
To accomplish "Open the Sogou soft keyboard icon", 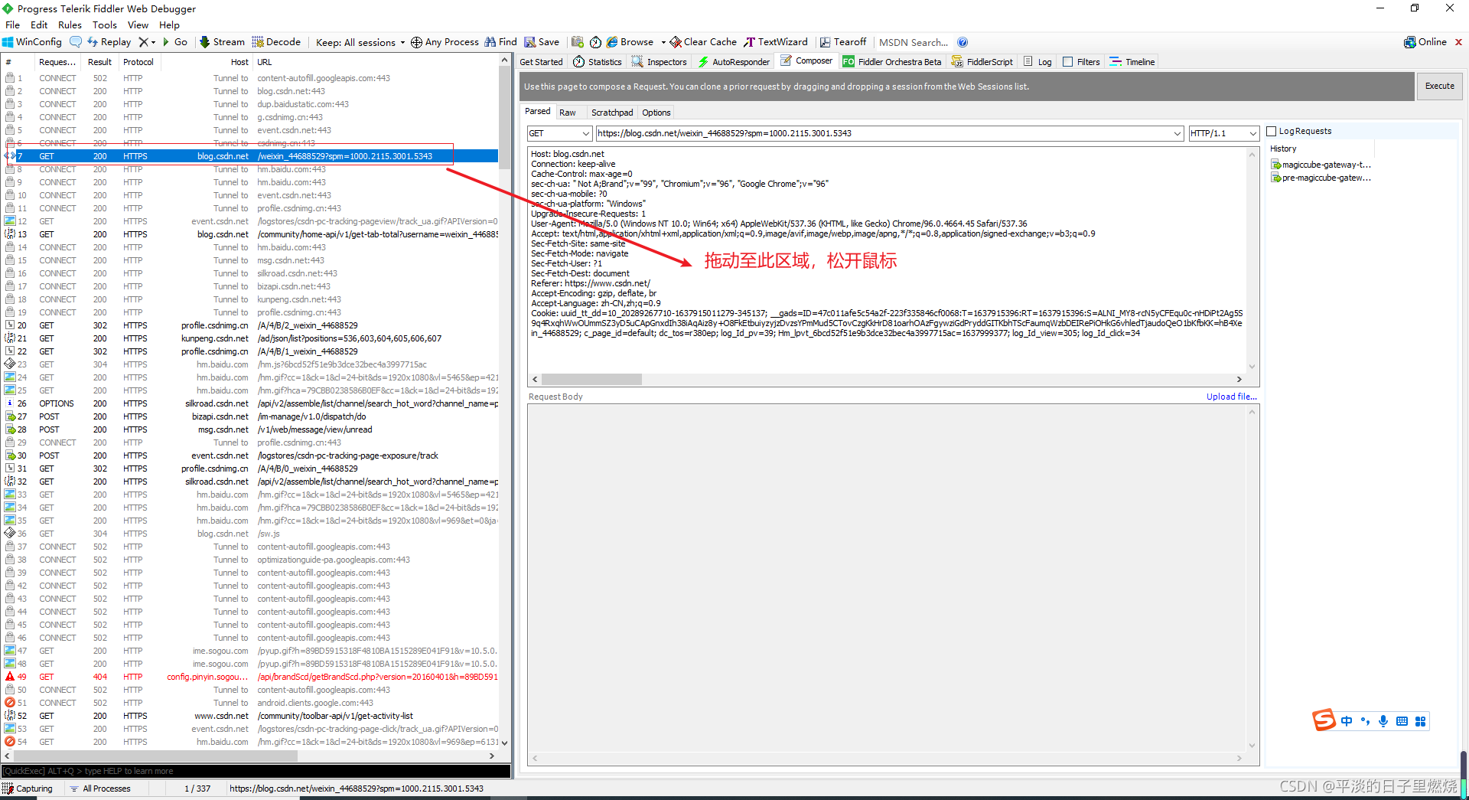I will coord(1402,721).
